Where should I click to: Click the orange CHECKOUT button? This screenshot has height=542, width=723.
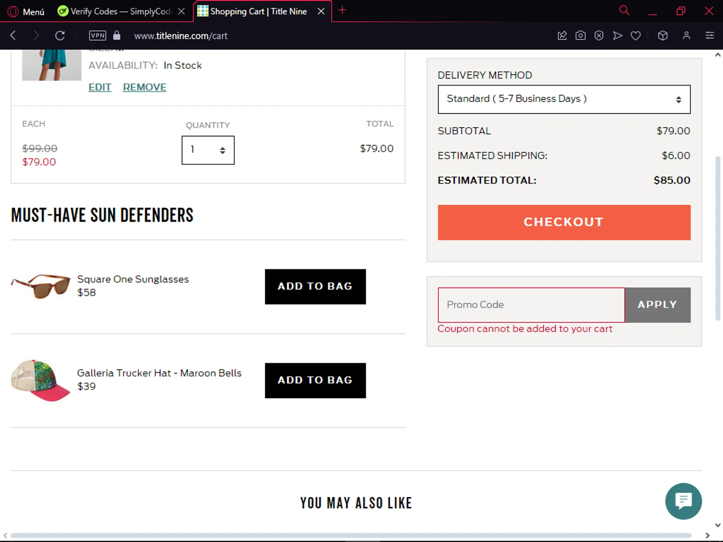[x=564, y=222]
